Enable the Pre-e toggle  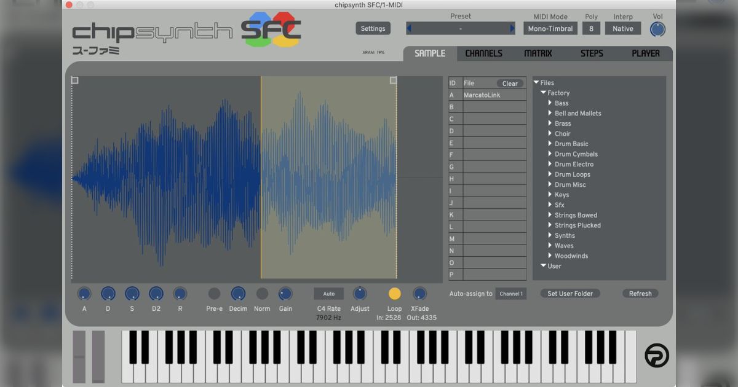(214, 294)
